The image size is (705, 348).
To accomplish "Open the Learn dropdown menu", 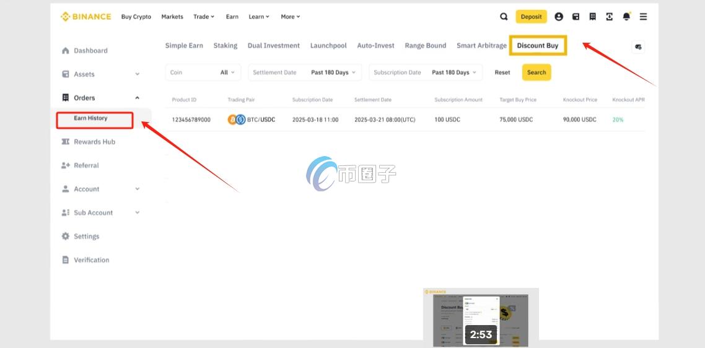I will (x=259, y=17).
